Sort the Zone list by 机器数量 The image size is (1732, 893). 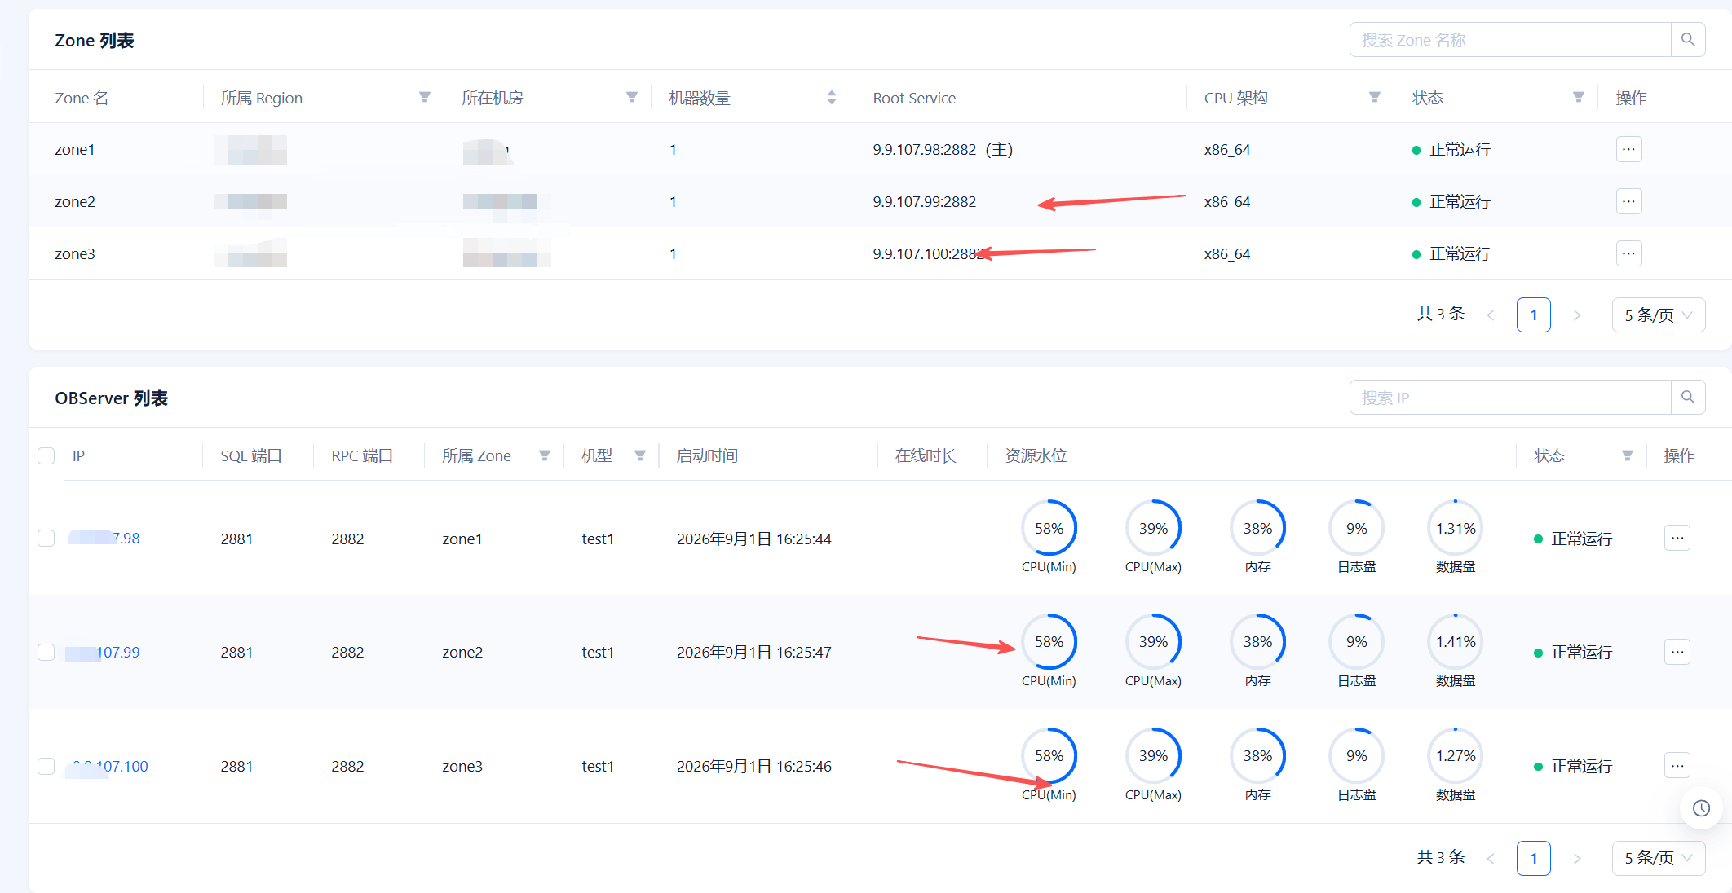[x=832, y=98]
